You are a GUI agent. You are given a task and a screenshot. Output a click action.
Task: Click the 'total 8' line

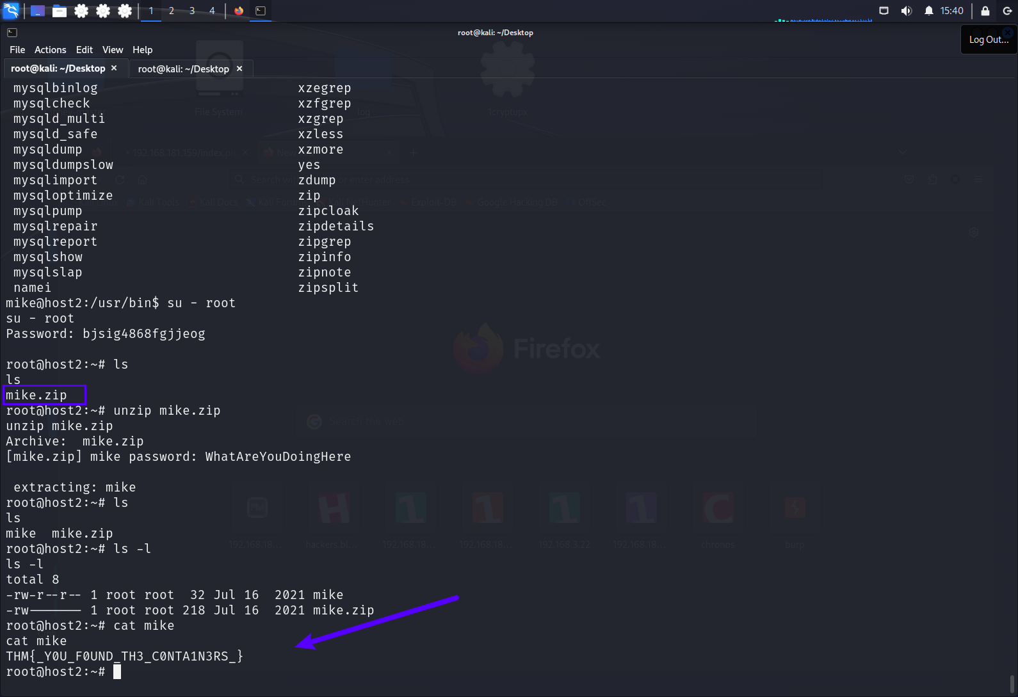33,579
